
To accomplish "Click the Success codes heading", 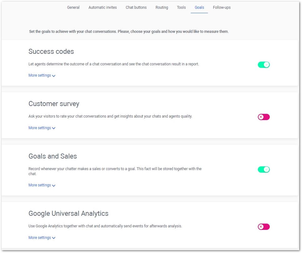I will [51, 52].
